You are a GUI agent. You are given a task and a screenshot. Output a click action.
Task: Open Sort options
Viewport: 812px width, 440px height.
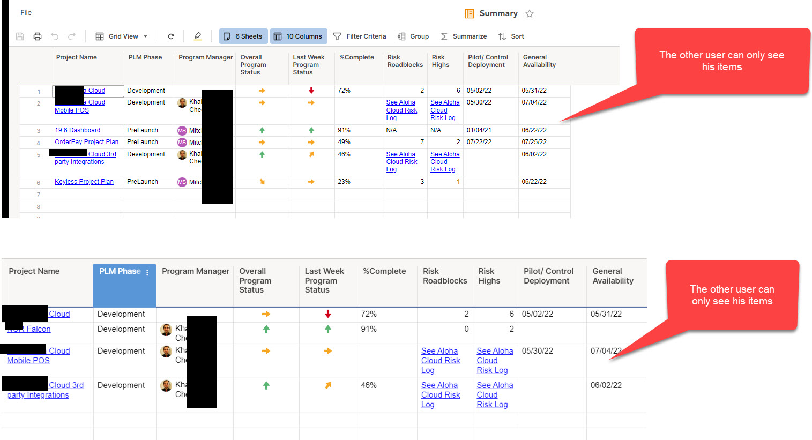510,36
